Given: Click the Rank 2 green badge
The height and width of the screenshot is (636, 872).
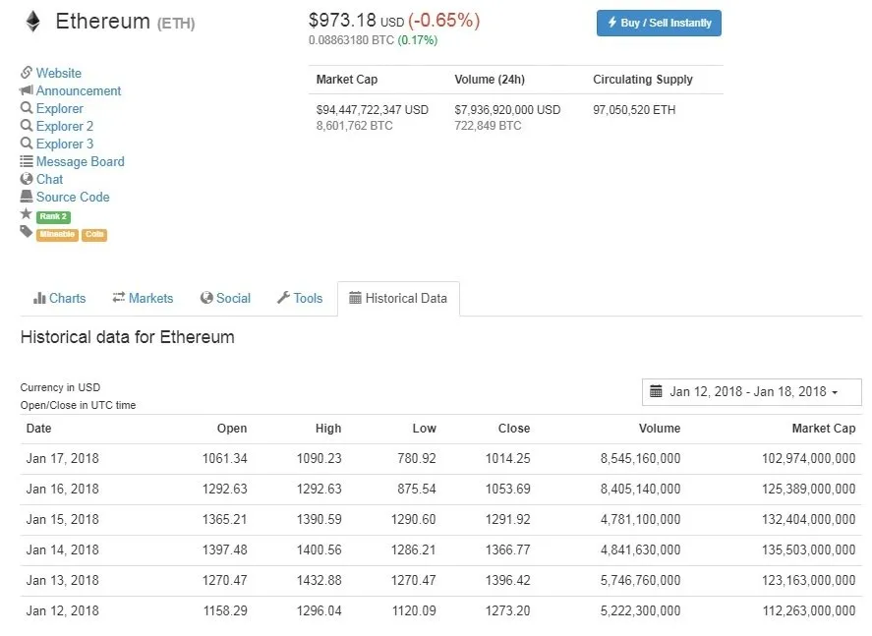Looking at the screenshot, I should (53, 216).
